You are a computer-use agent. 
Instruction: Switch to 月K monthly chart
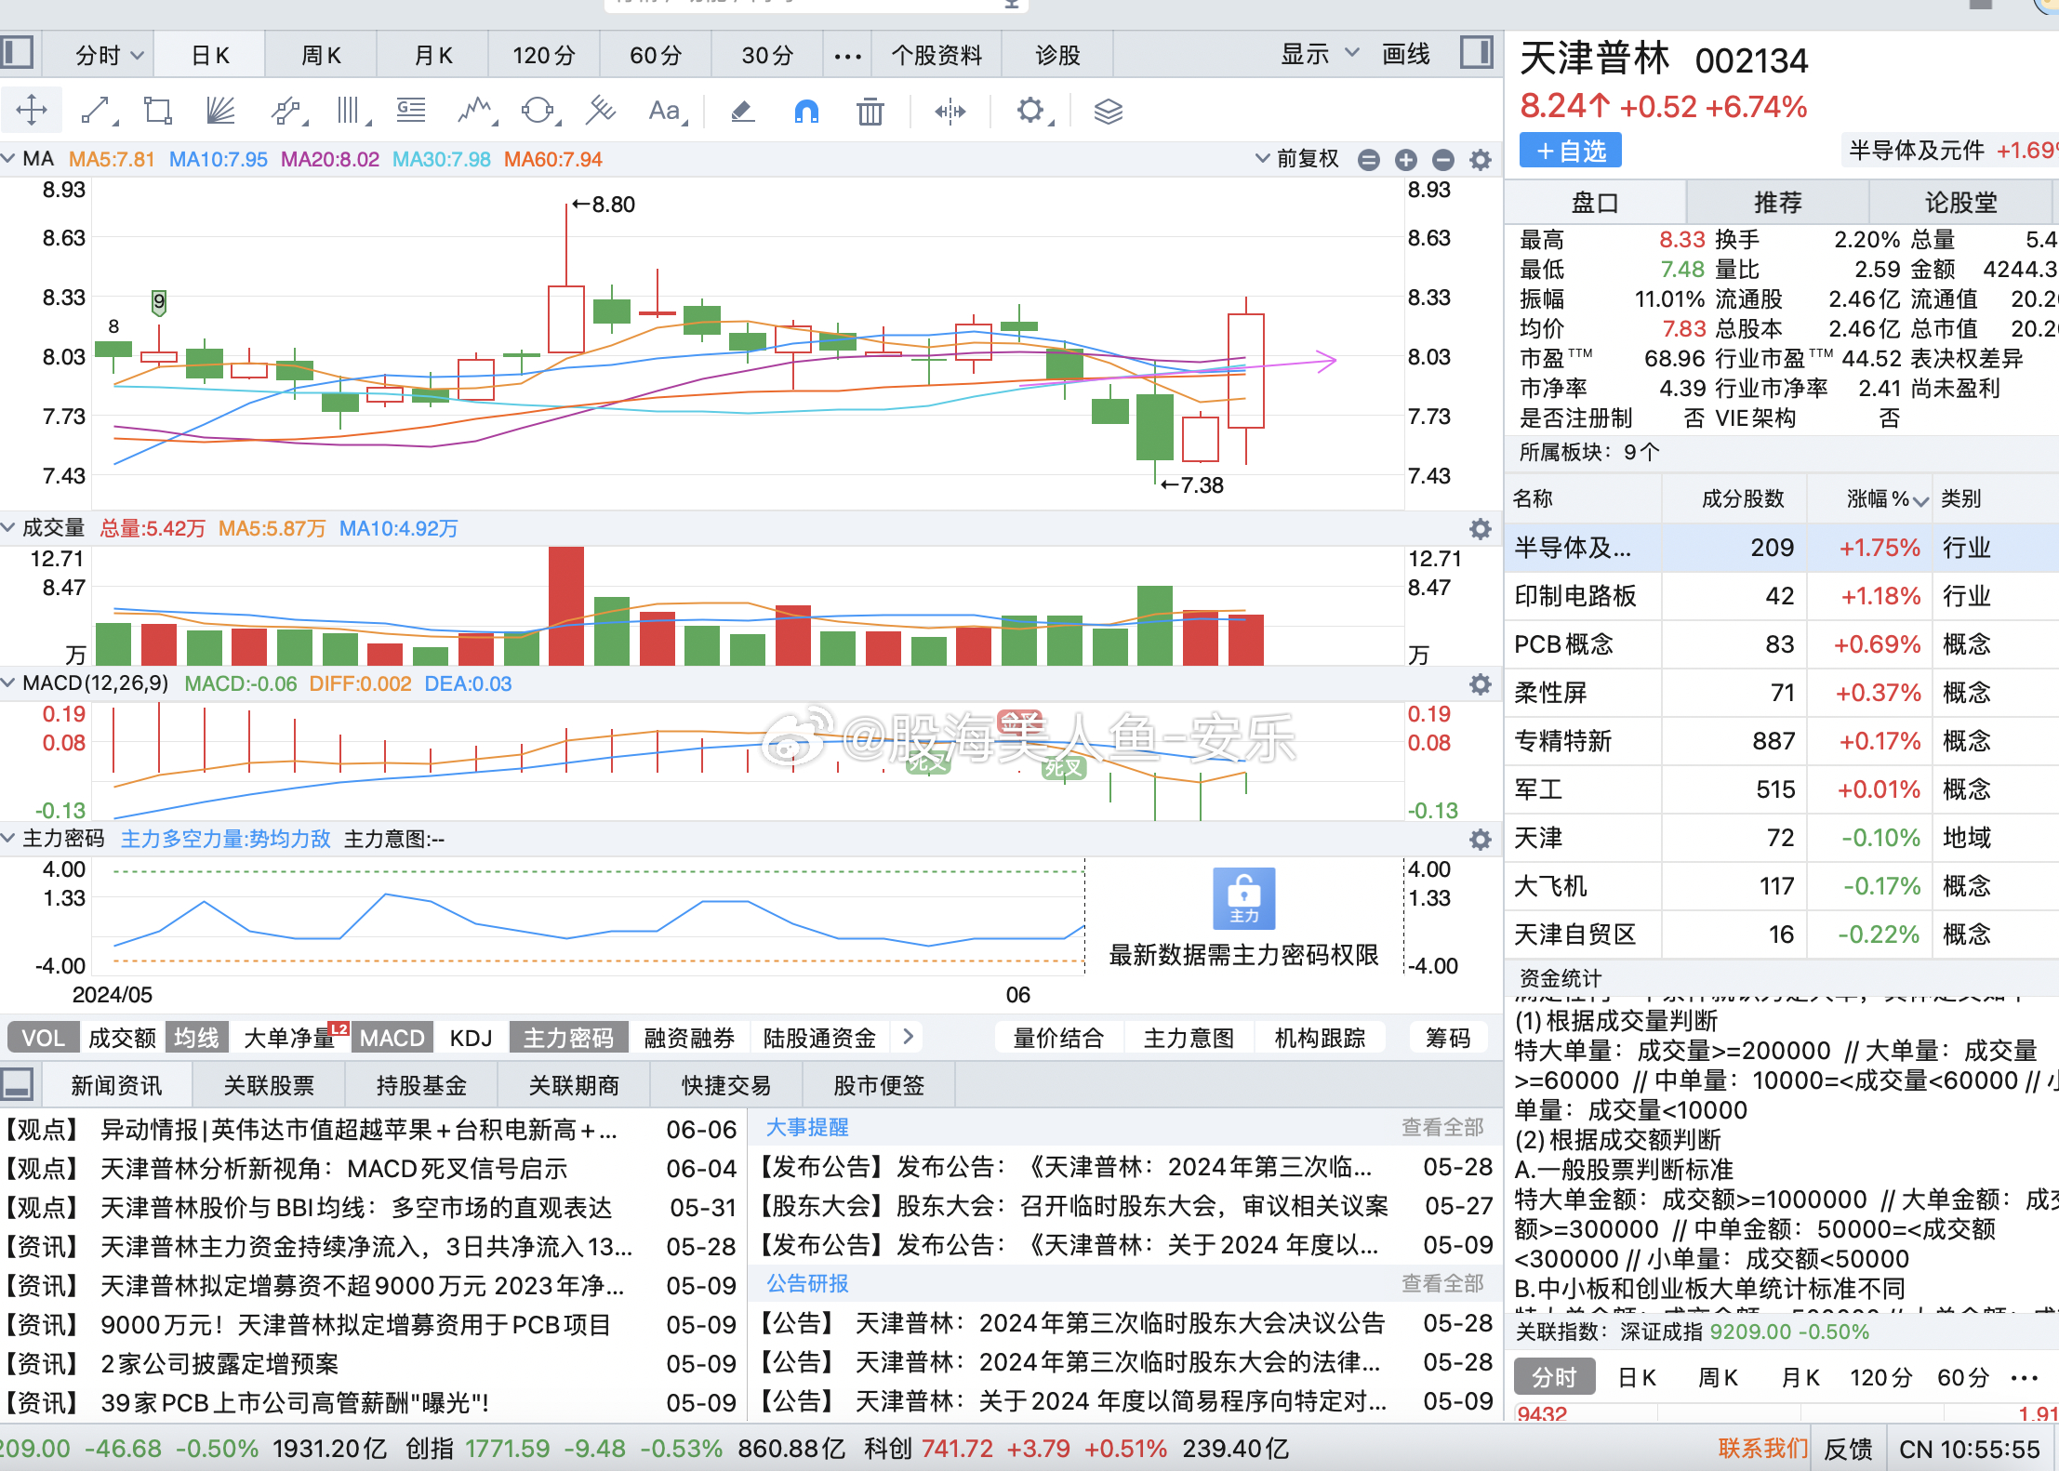point(432,55)
